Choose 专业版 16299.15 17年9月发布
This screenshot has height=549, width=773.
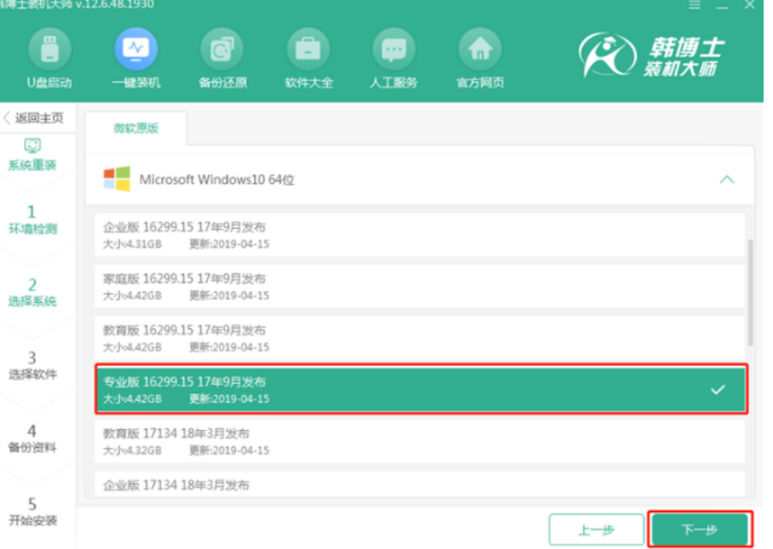(420, 390)
